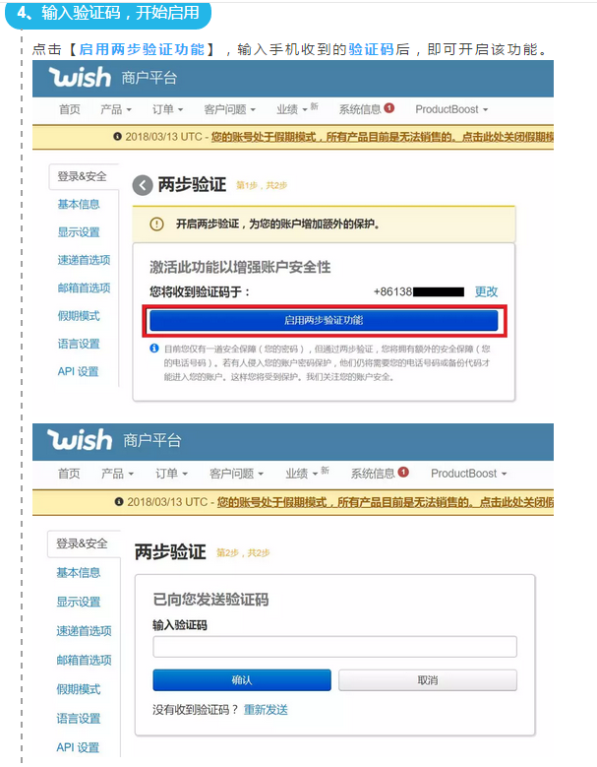Image resolution: width=597 pixels, height=767 pixels.
Task: Expand the 订单 dropdown in lower navbar
Action: pos(171,474)
